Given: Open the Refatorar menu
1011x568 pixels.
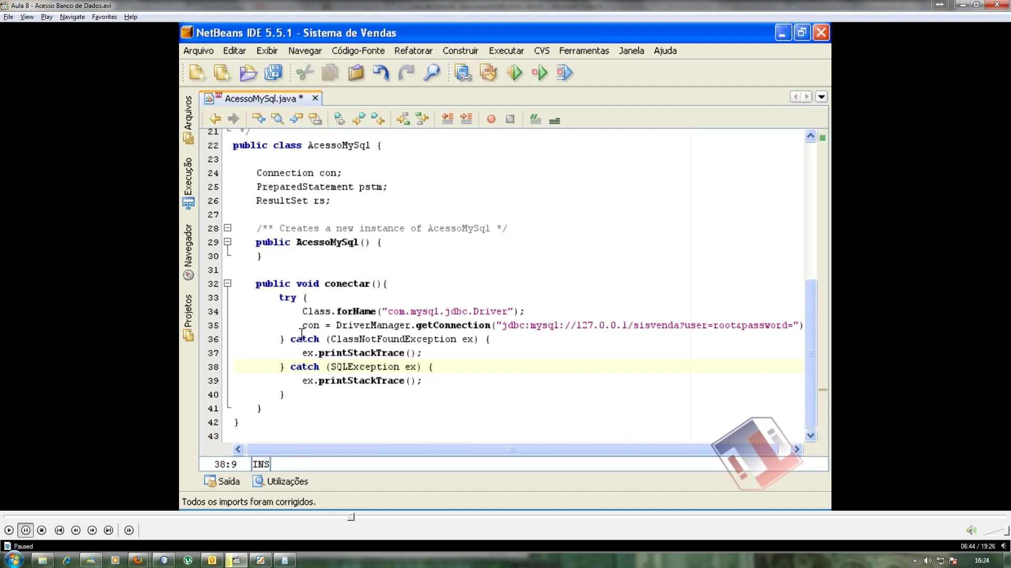Looking at the screenshot, I should (x=413, y=50).
